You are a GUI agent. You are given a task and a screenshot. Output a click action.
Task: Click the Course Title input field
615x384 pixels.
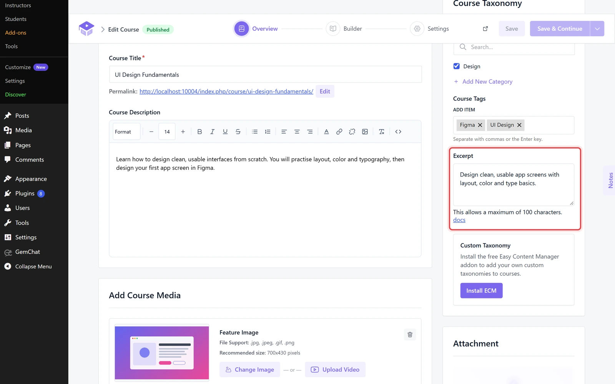click(265, 74)
